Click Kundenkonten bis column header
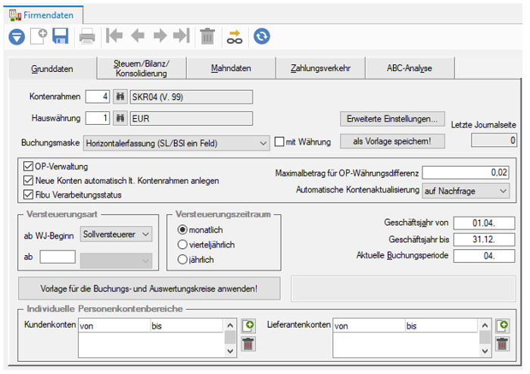 186,326
